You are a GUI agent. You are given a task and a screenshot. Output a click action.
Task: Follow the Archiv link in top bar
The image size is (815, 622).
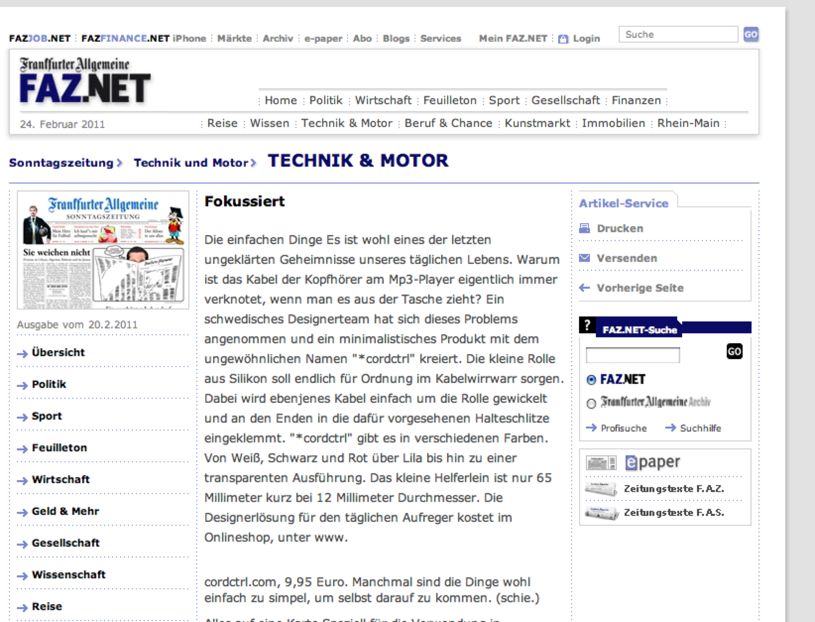pyautogui.click(x=278, y=38)
